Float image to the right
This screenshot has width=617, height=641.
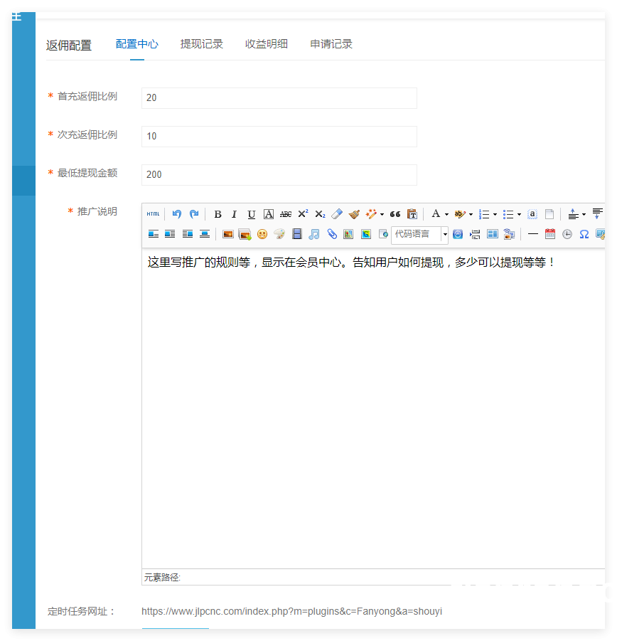pyautogui.click(x=188, y=234)
